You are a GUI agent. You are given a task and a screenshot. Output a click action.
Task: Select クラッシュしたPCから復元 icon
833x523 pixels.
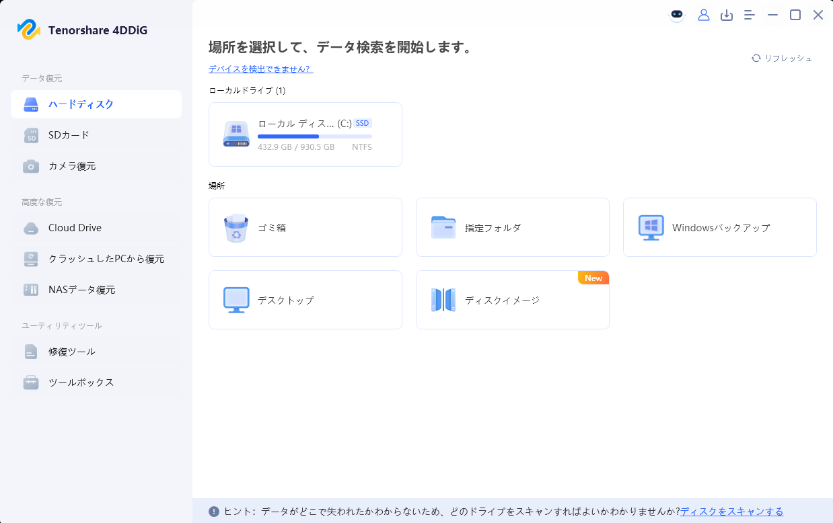tap(31, 259)
